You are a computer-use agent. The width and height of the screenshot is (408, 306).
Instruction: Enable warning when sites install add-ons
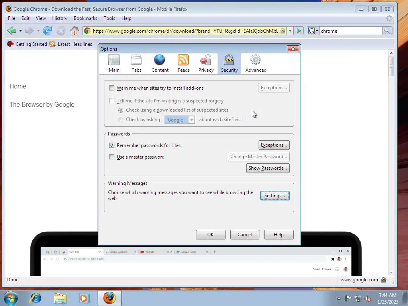point(112,88)
